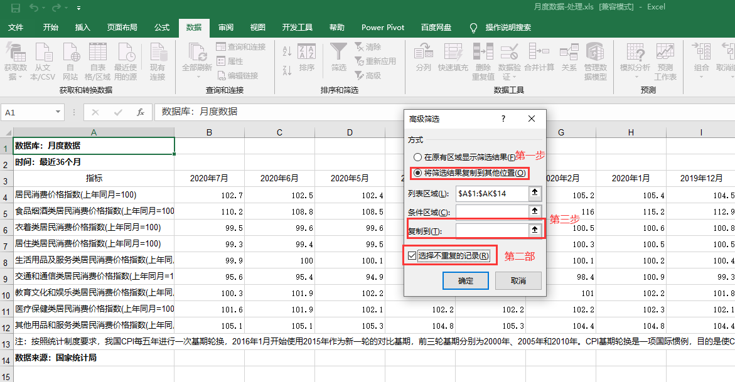The height and width of the screenshot is (382, 735).
Task: Open the 公式 ribbon tab
Action: (x=162, y=27)
